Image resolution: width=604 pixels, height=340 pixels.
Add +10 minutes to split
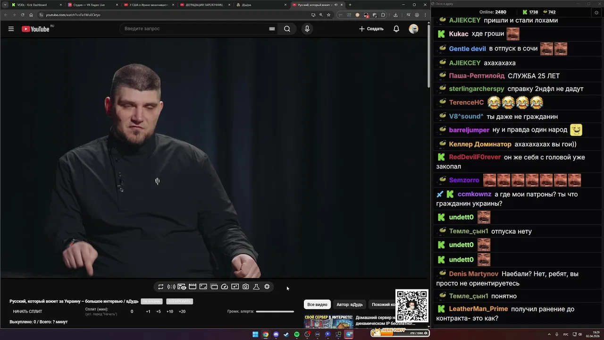(x=170, y=312)
